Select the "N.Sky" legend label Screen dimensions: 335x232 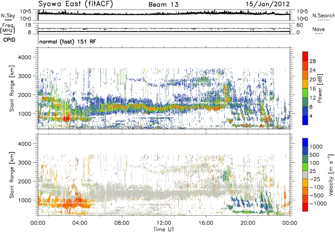tap(8, 15)
